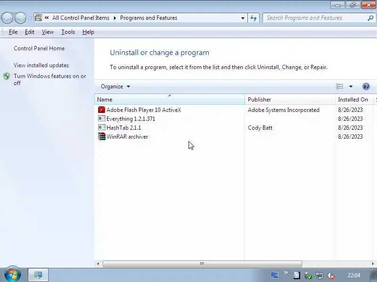Screen dimensions: 377x282
Task: Click the Help question mark icon
Action: pyautogui.click(x=366, y=86)
